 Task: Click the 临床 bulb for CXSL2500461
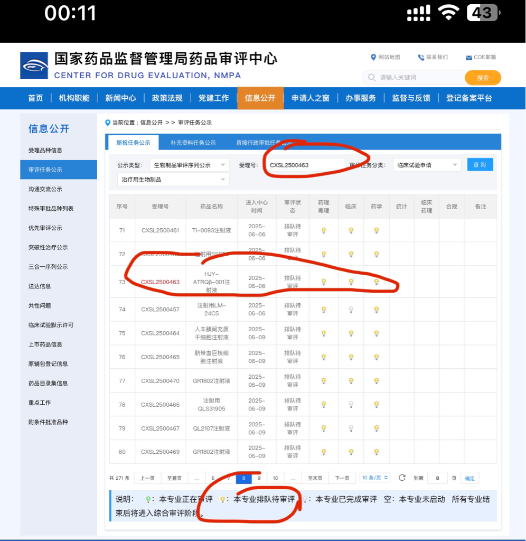pyautogui.click(x=351, y=230)
